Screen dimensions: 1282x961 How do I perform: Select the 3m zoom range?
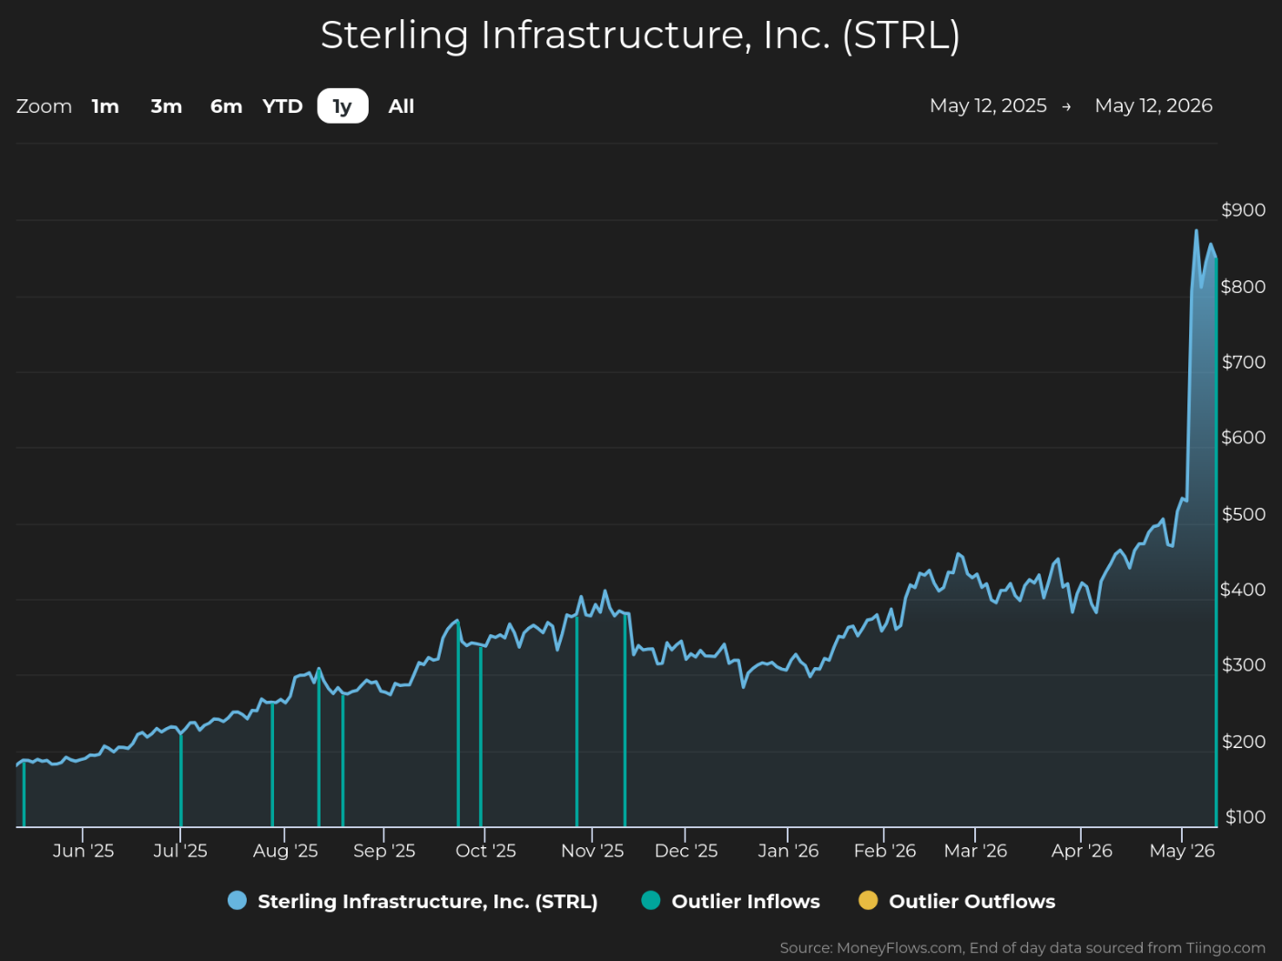pyautogui.click(x=167, y=106)
